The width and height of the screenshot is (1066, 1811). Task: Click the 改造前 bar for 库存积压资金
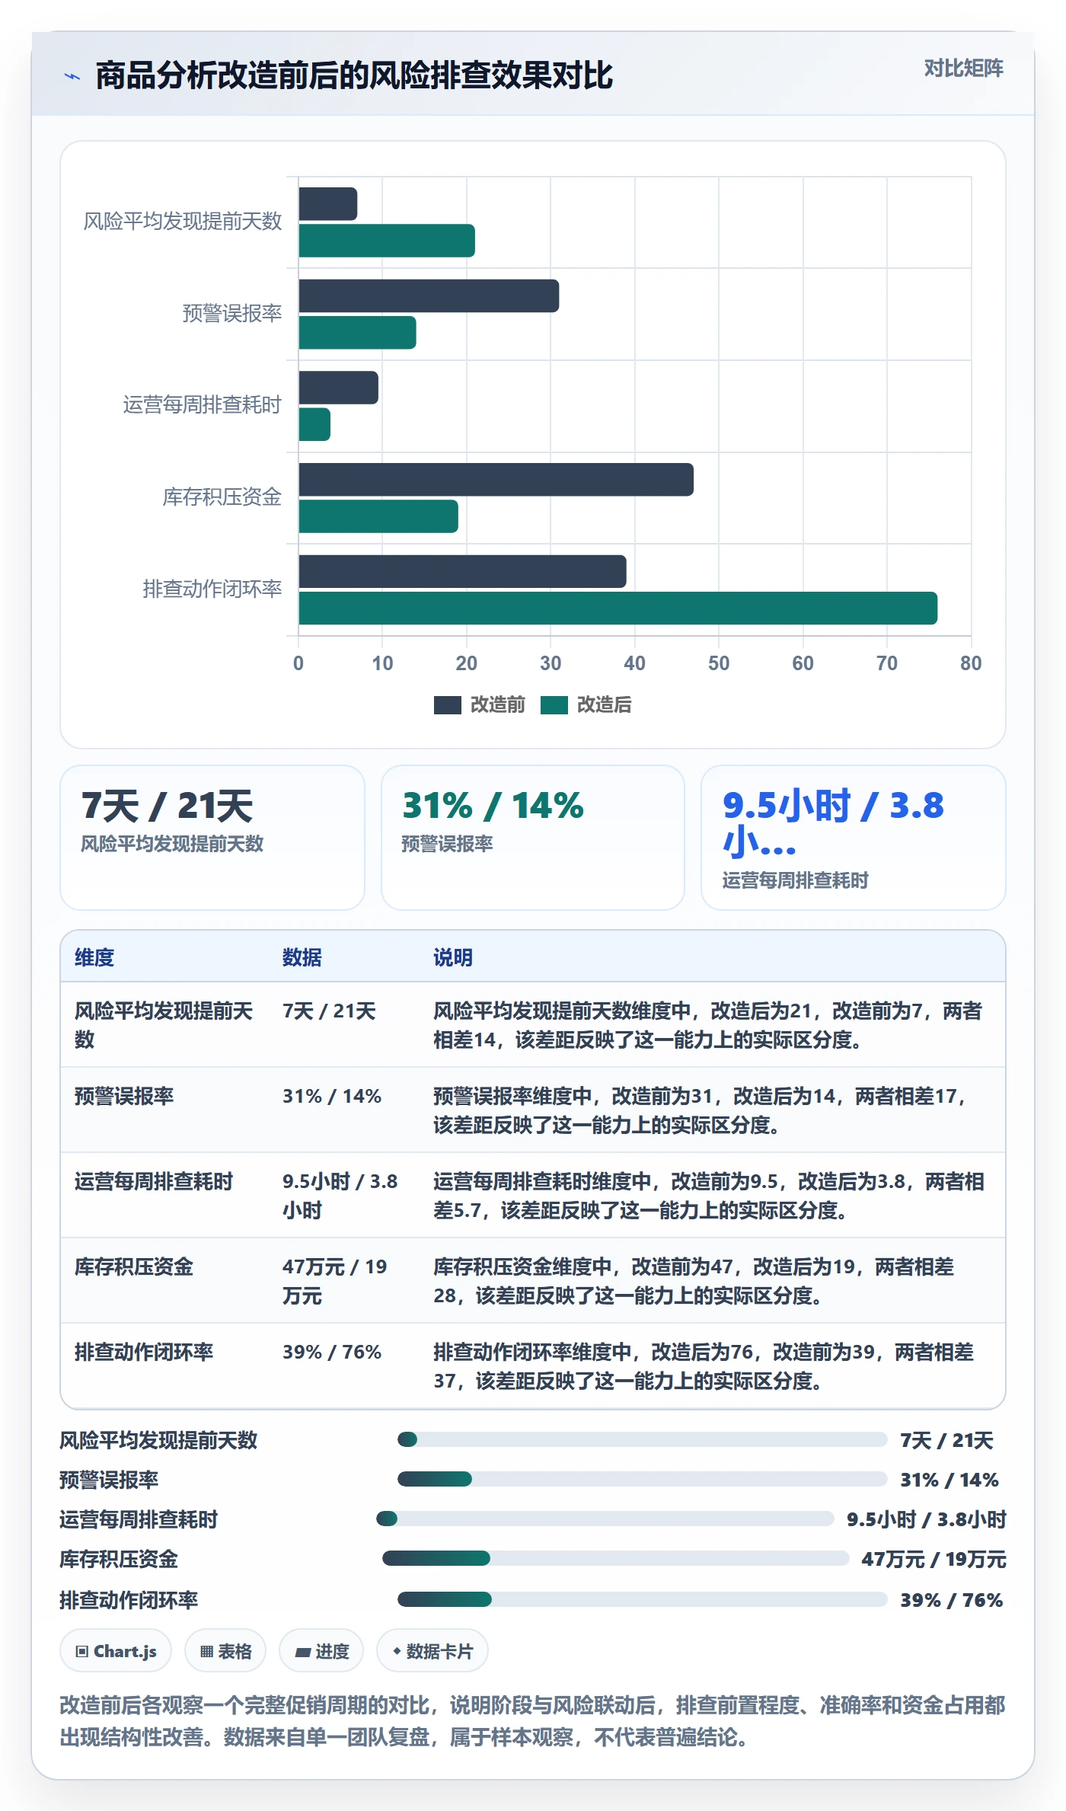point(496,480)
